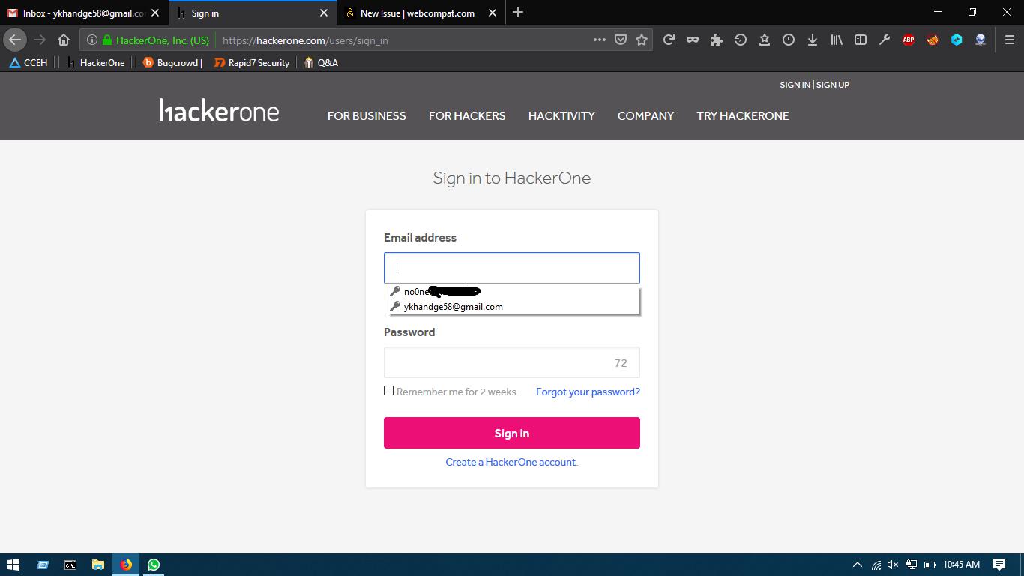Select ykhandge58@gmail.com from the autofill suggestions
Image resolution: width=1024 pixels, height=576 pixels.
pyautogui.click(x=453, y=306)
